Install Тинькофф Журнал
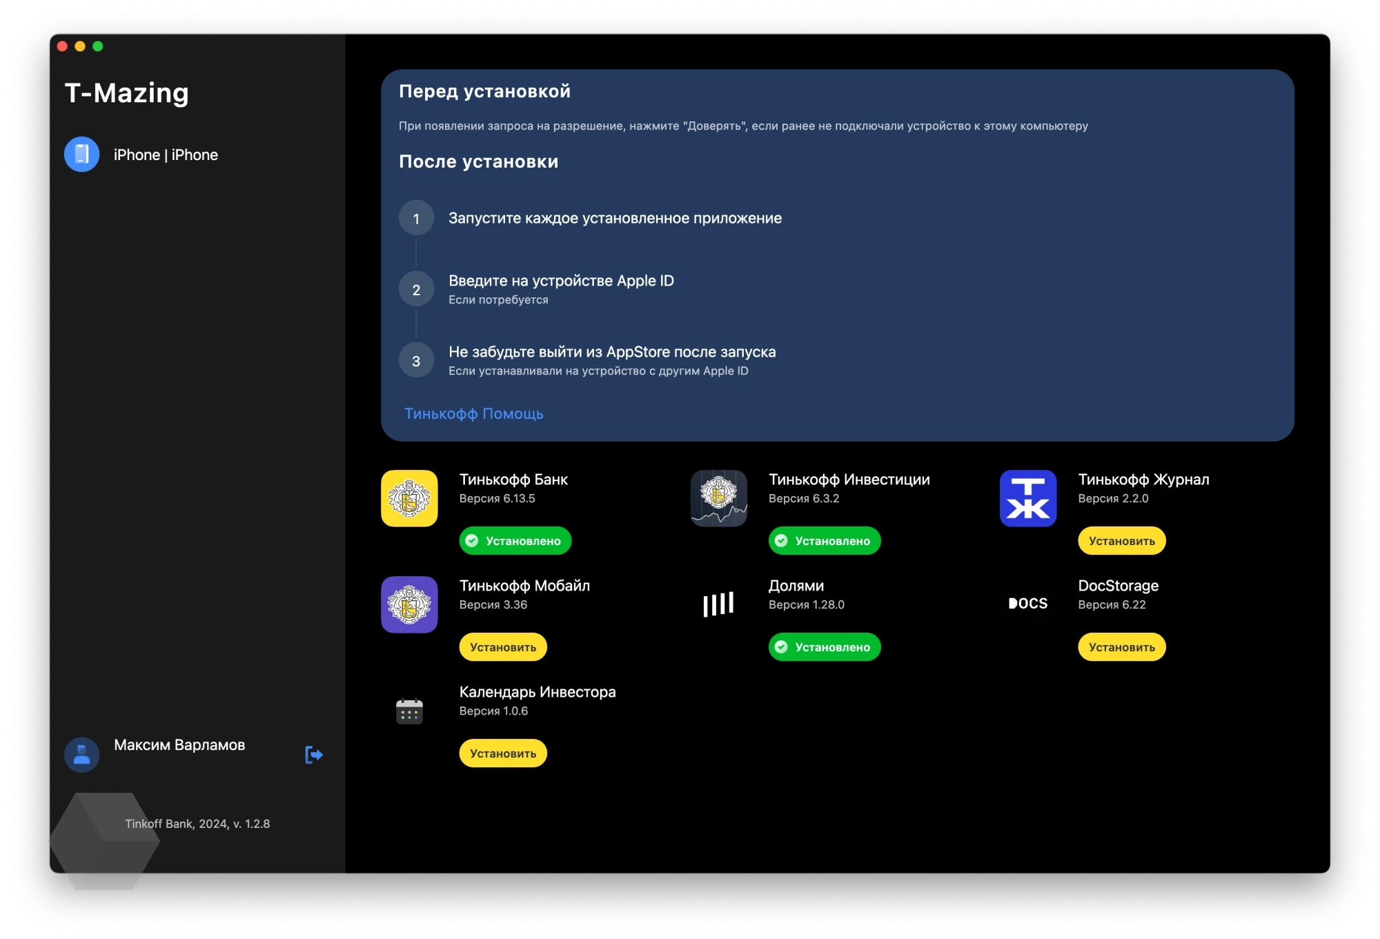Screen dimensions: 1380x939 [x=1122, y=541]
